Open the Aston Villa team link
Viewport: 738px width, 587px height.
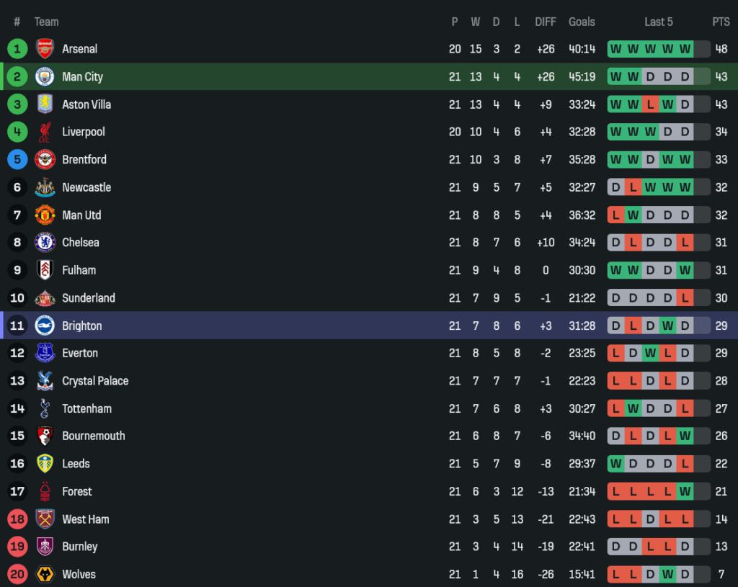tap(86, 104)
